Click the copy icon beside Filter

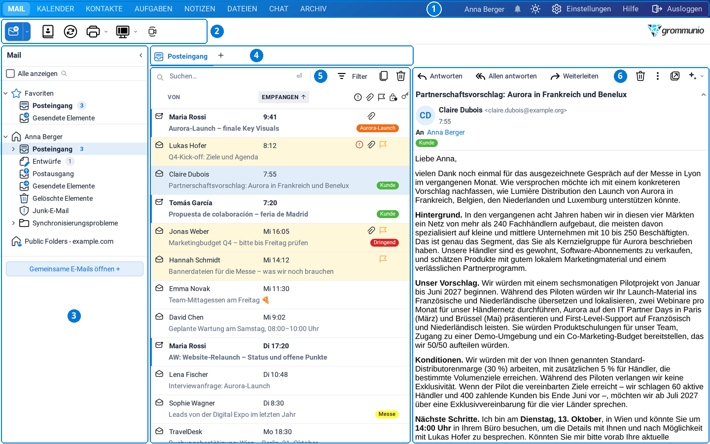pyautogui.click(x=384, y=76)
